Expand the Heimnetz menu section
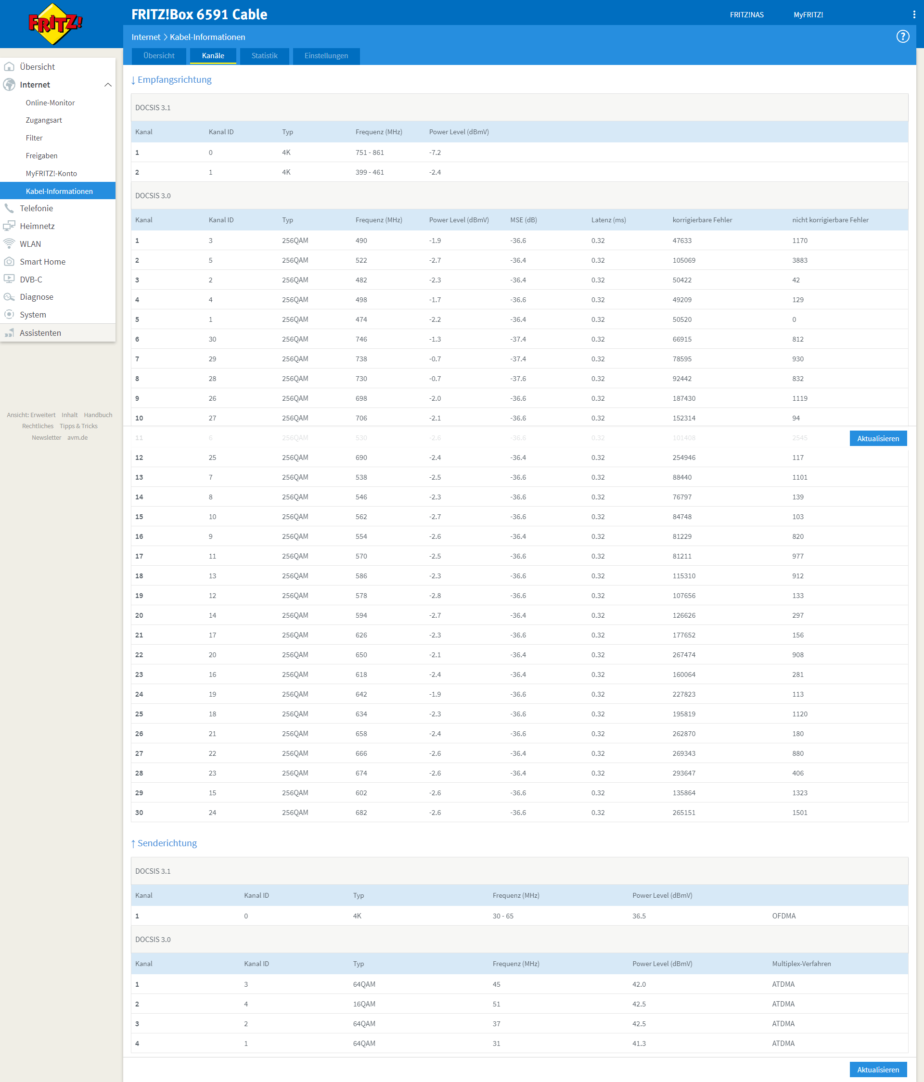 point(37,226)
